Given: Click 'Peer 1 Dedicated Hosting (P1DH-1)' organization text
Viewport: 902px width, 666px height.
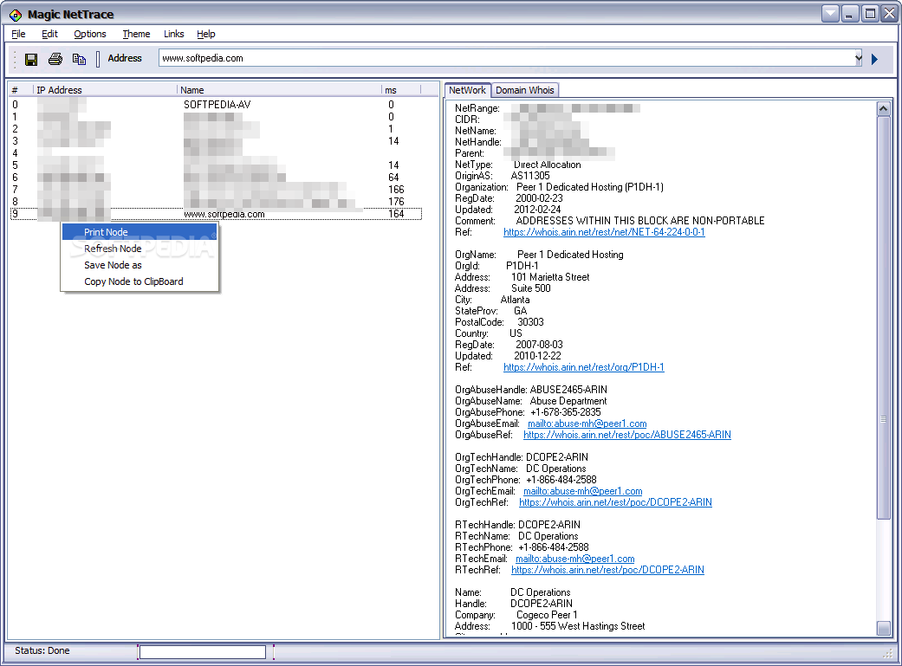Looking at the screenshot, I should coord(590,187).
